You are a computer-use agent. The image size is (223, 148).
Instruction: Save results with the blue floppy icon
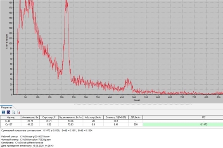click(x=3, y=112)
